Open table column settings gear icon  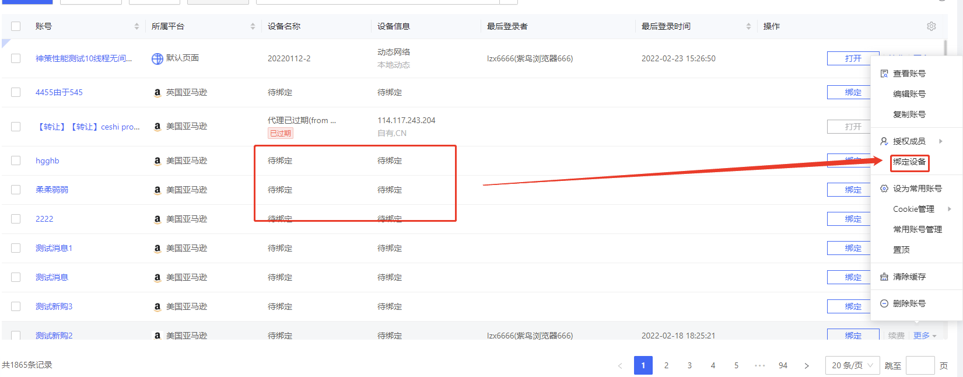[931, 26]
